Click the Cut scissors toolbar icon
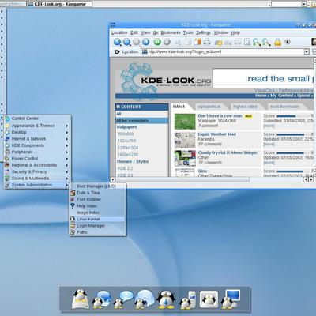The width and height of the screenshot is (316, 316). tap(179, 42)
